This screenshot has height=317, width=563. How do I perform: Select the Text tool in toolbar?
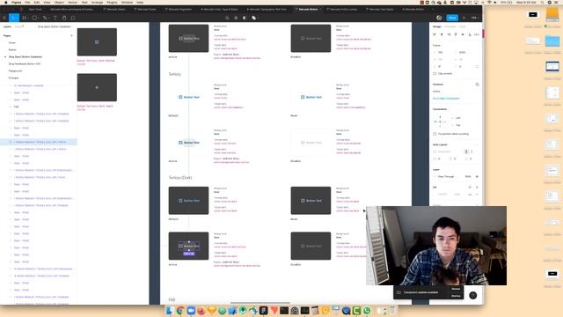click(x=55, y=18)
